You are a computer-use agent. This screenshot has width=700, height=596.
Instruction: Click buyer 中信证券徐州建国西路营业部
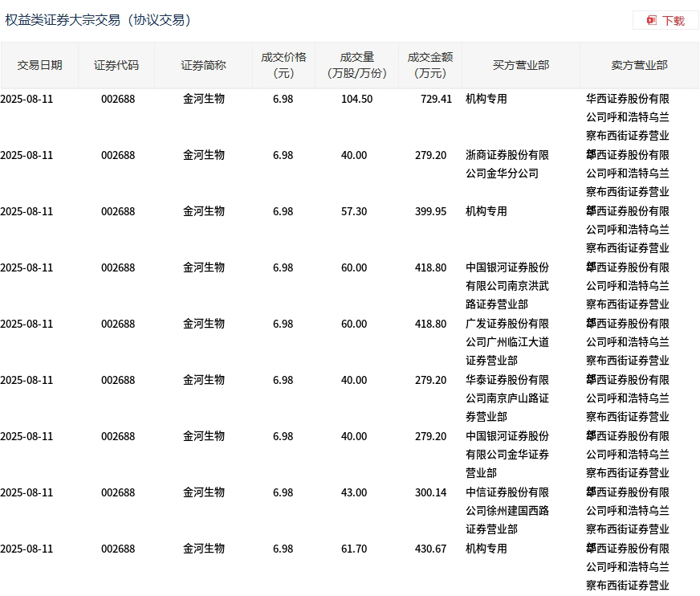coord(507,510)
